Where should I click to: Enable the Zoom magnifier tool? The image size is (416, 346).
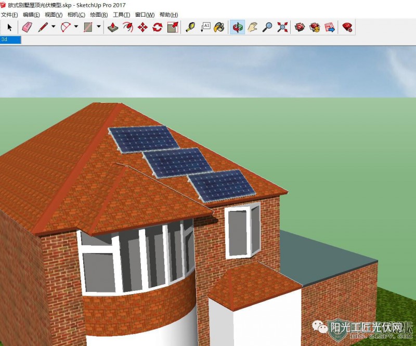click(x=267, y=27)
